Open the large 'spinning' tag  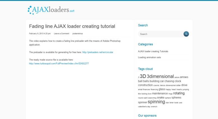tap(156, 102)
